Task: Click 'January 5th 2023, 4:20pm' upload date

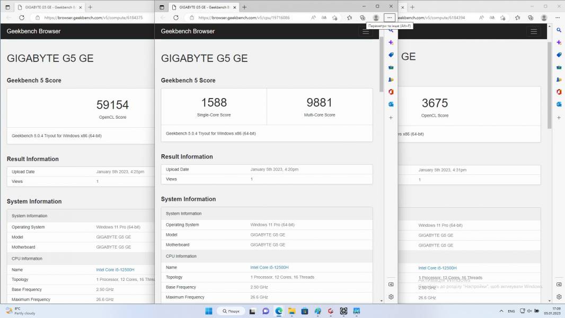Action: tap(274, 169)
